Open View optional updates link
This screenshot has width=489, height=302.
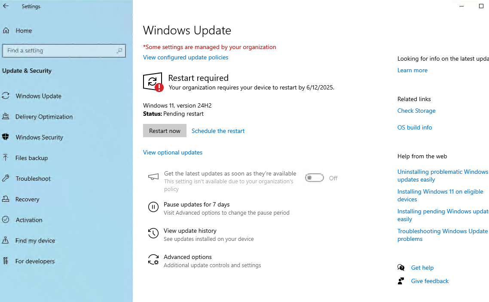coord(173,152)
